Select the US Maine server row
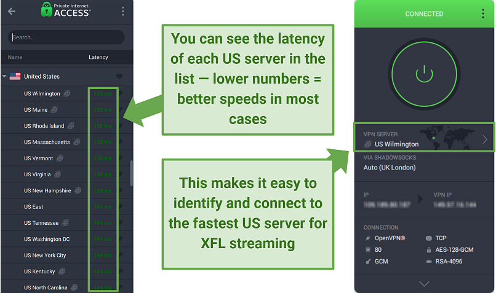The width and height of the screenshot is (496, 293). tap(66, 109)
